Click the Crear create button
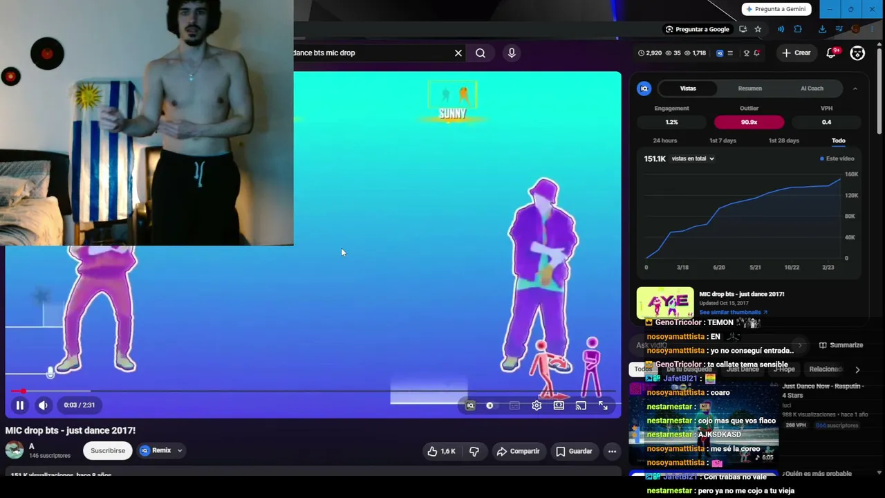The height and width of the screenshot is (498, 885). click(796, 53)
